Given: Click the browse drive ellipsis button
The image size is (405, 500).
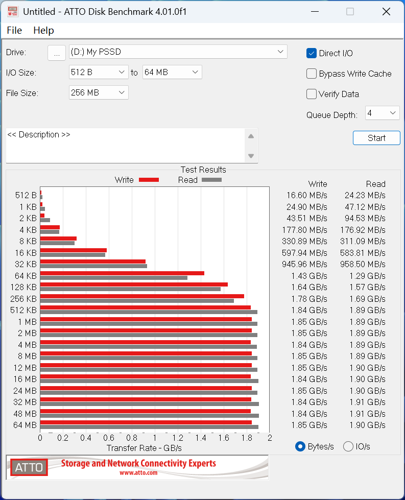Looking at the screenshot, I should (x=57, y=52).
